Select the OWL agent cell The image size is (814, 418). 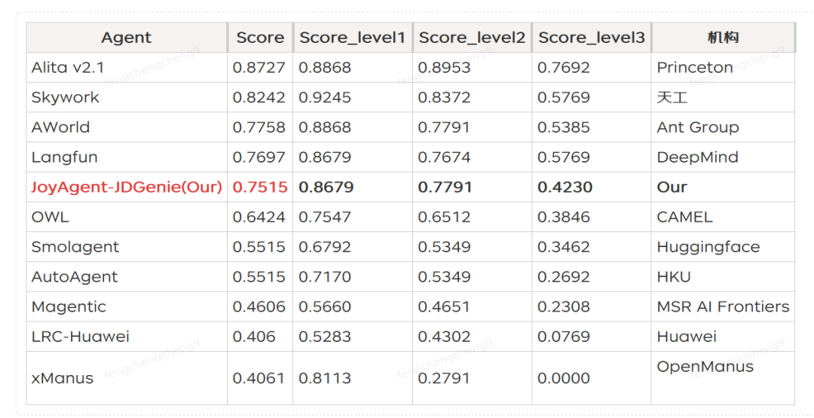[x=127, y=218]
